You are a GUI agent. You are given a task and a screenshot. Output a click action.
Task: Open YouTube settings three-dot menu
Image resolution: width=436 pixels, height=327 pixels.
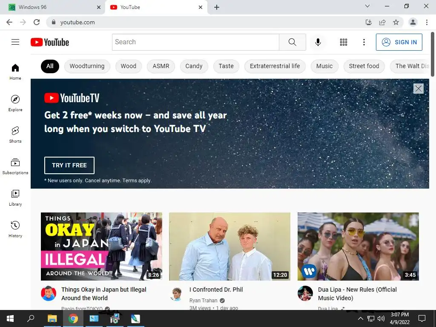364,42
